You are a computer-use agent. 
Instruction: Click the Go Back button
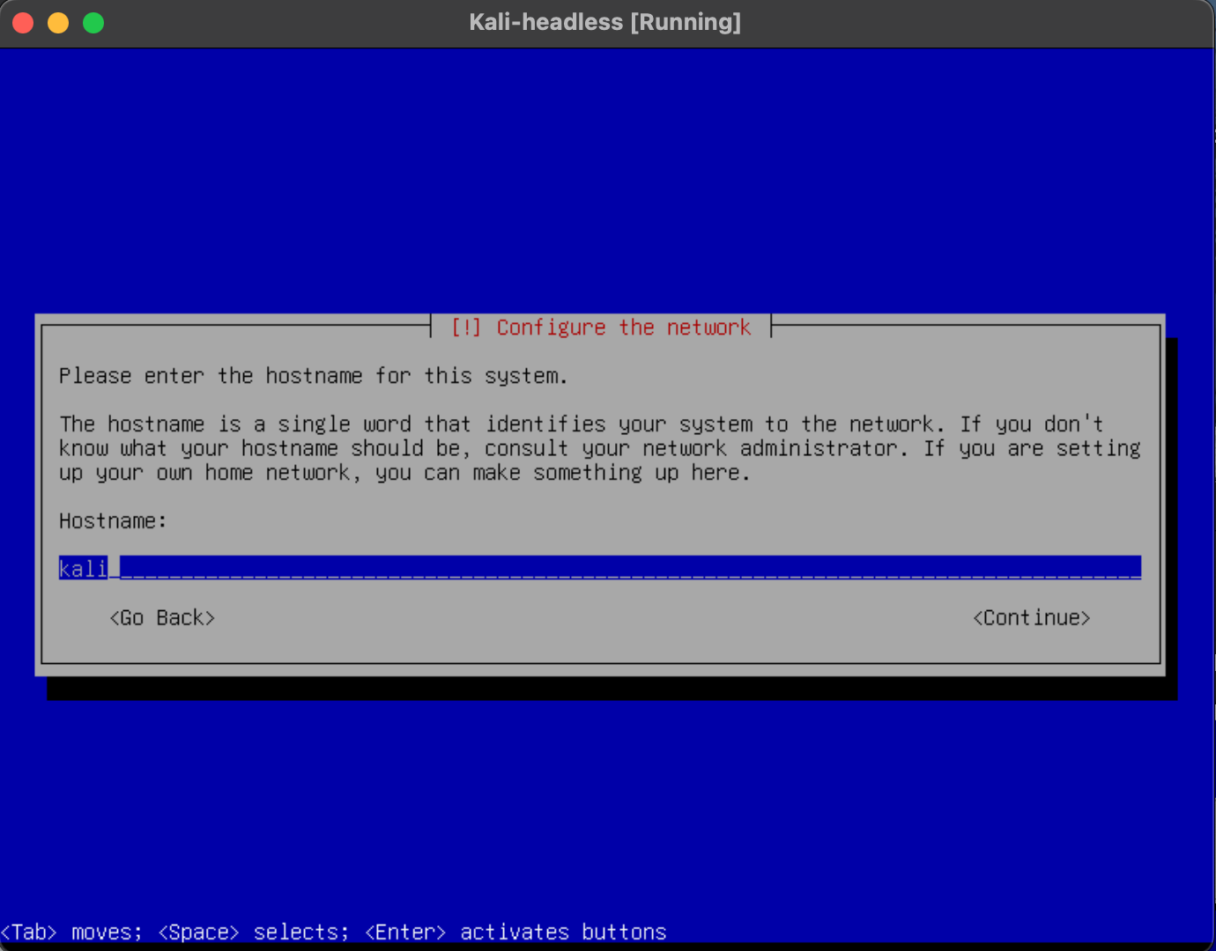(x=162, y=618)
